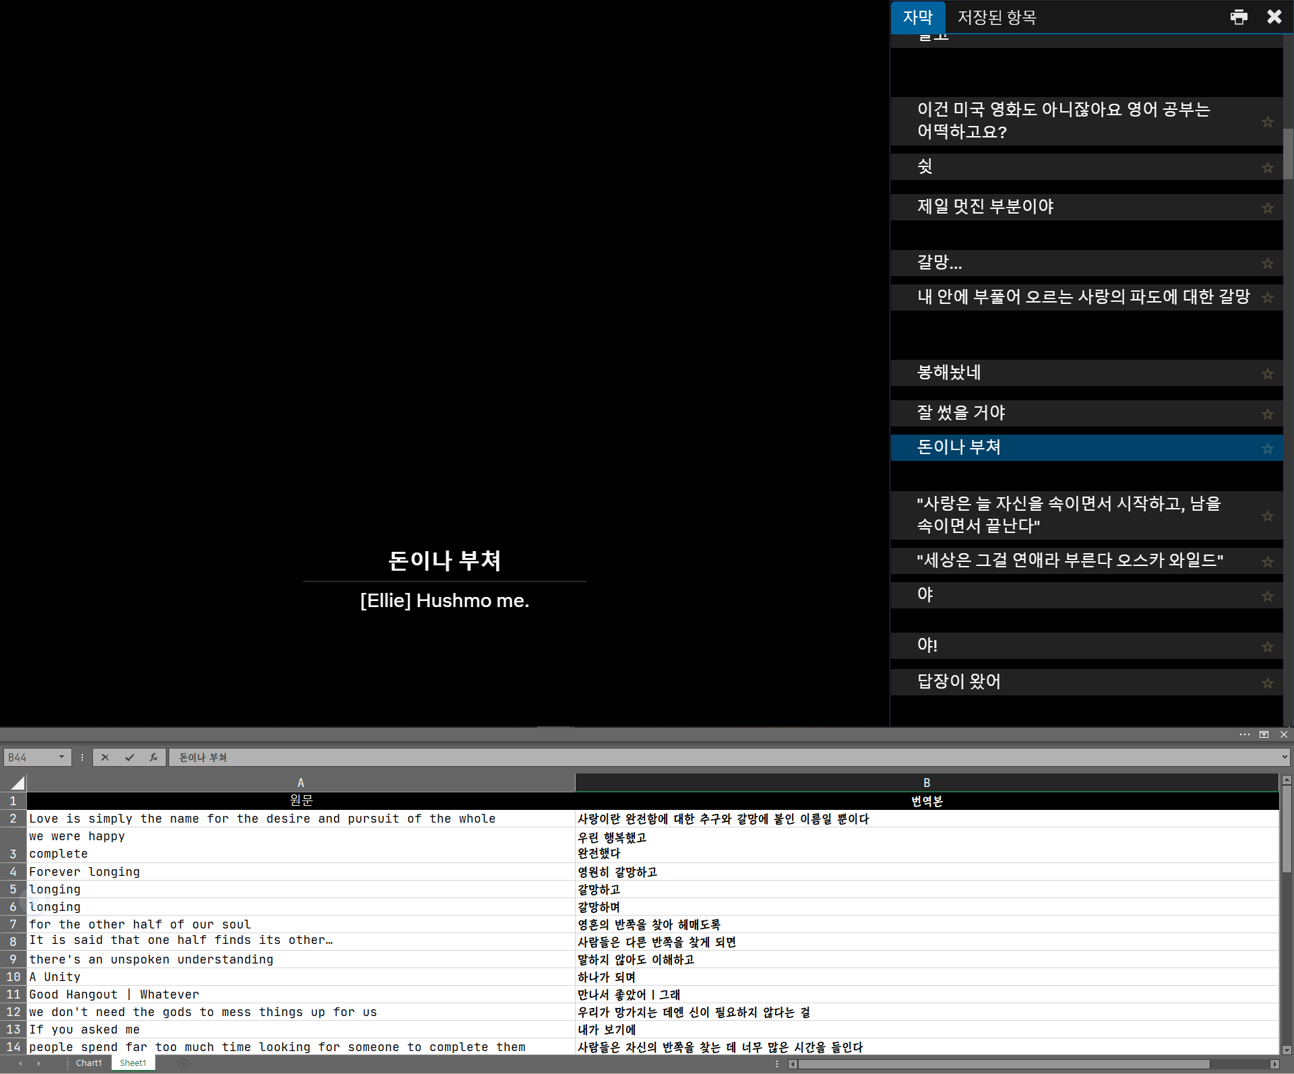Click the horizontal sheet scrollbar thumb

coord(1003,1064)
